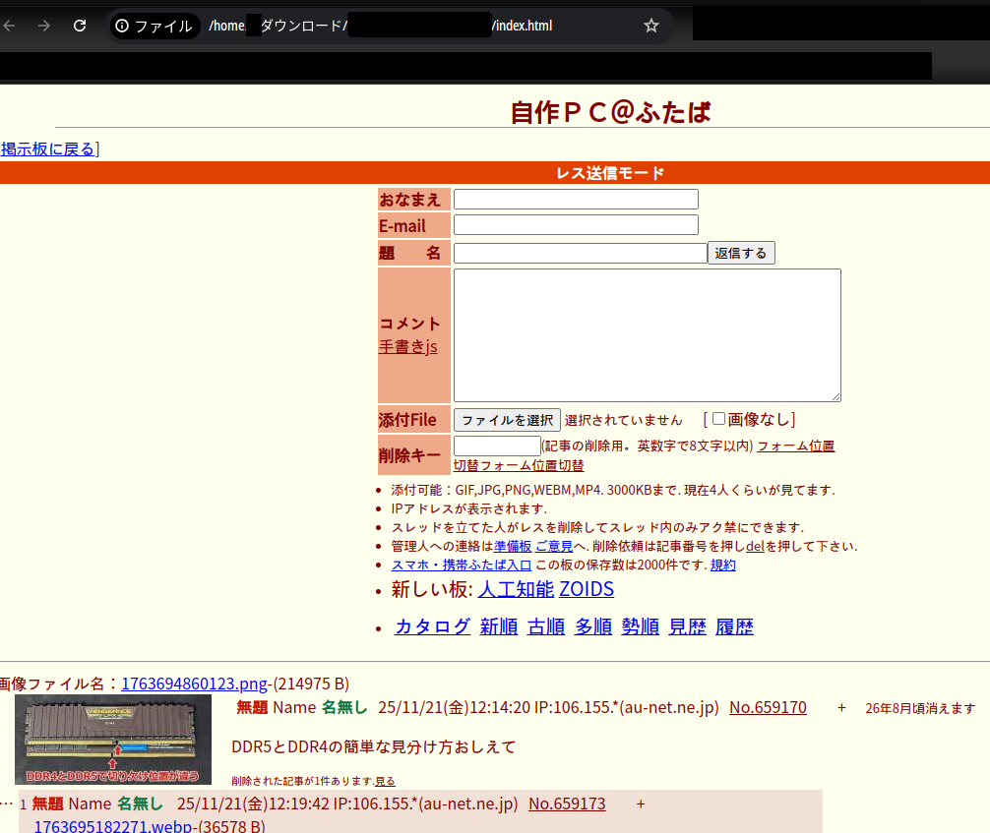The image size is (990, 833).
Task: Toggle the 画像なし checkbox
Action: [718, 419]
